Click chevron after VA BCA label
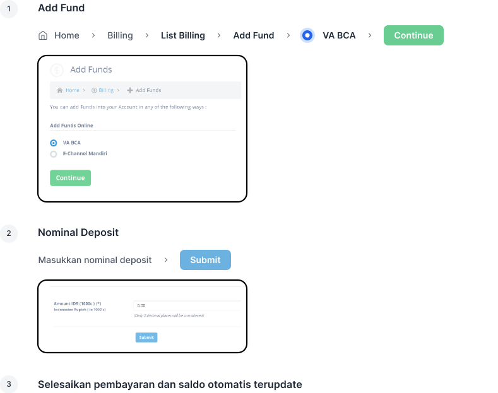The height and width of the screenshot is (393, 498). tap(370, 35)
